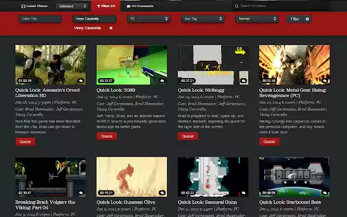The width and height of the screenshot is (347, 217).
Task: Open the PC platform dropdown
Action: [x=149, y=19]
